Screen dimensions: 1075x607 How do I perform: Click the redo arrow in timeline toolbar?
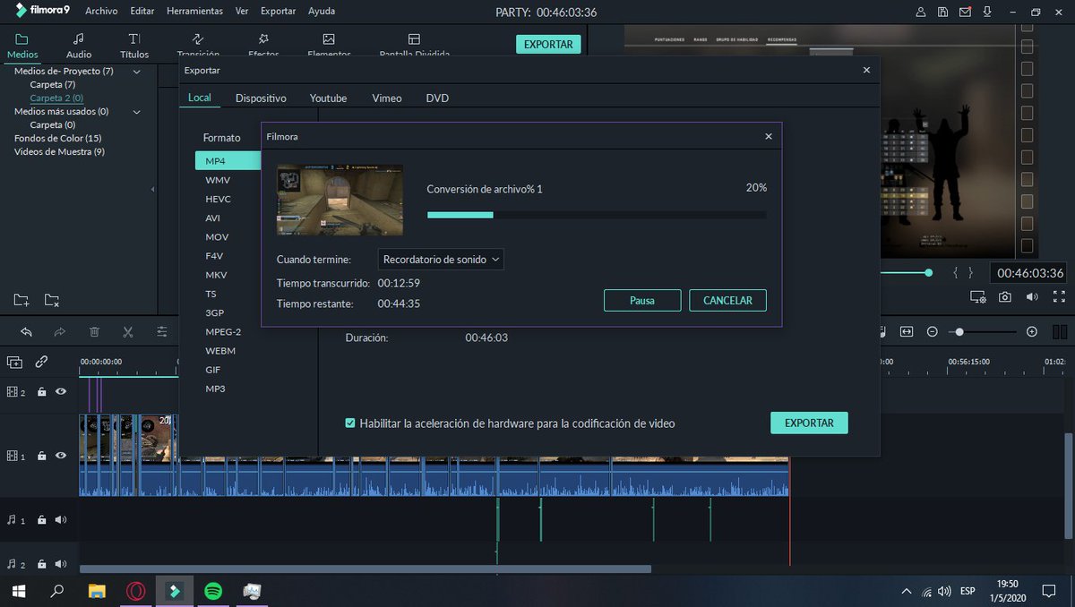coord(60,331)
